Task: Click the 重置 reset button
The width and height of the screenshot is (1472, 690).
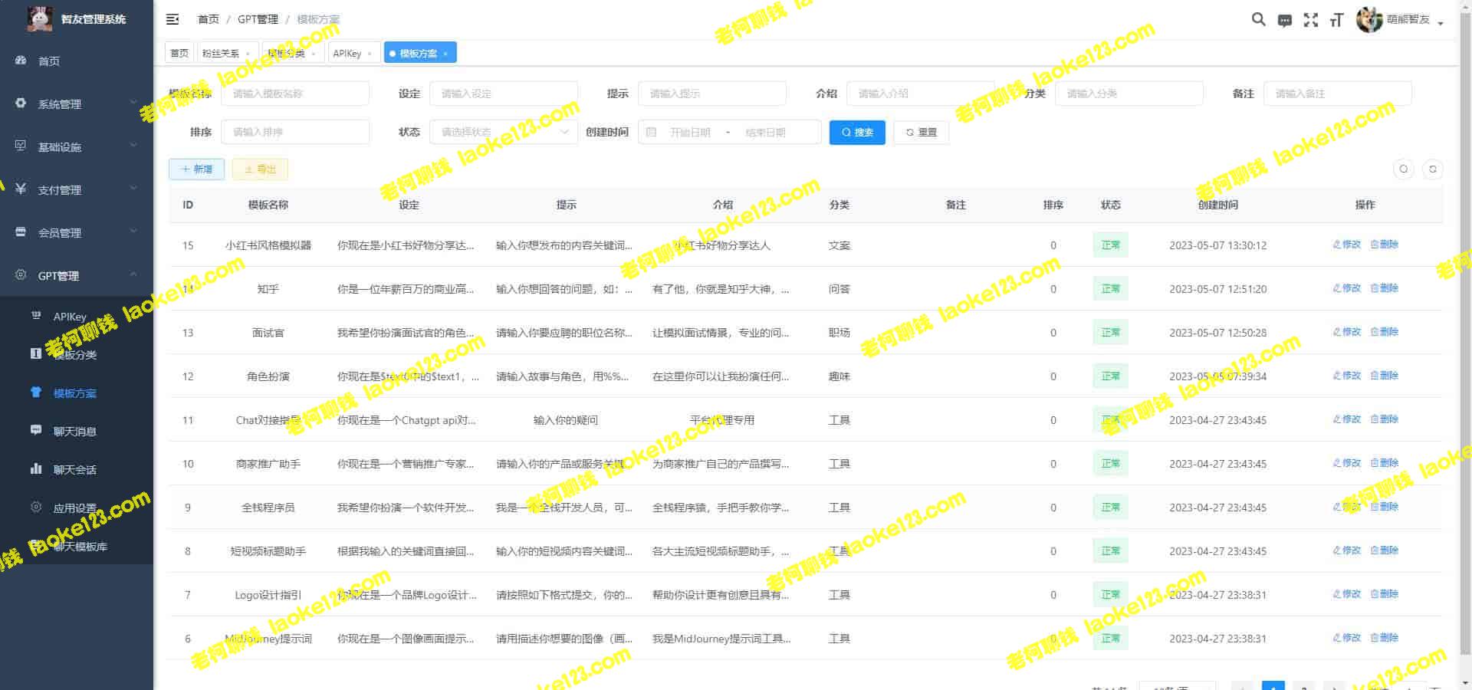Action: pos(922,132)
